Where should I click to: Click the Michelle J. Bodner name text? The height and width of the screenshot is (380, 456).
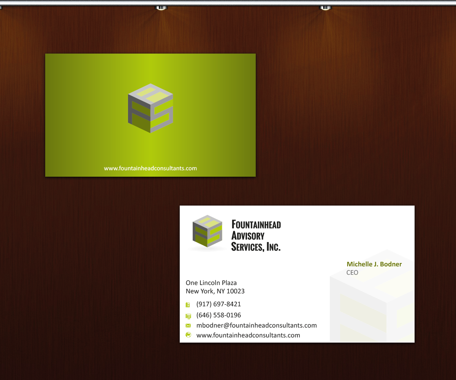tap(374, 264)
